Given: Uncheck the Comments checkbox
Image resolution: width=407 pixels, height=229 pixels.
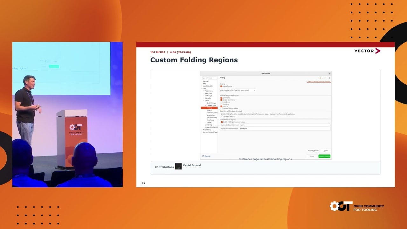Looking at the screenshot, I should click(x=221, y=98).
